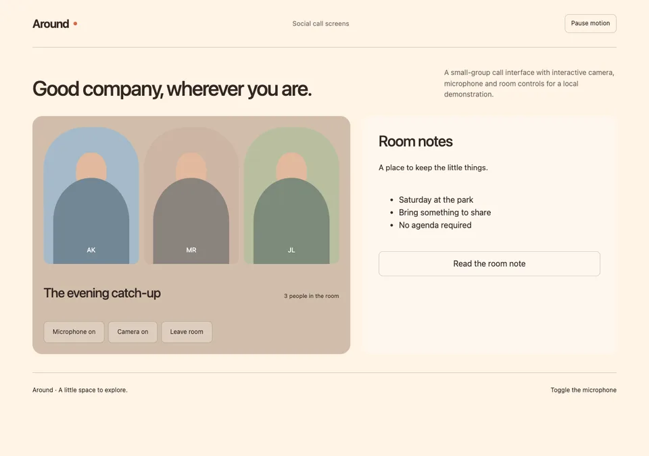This screenshot has height=456, width=649.
Task: Click the Saturday at the park note
Action: tap(436, 200)
